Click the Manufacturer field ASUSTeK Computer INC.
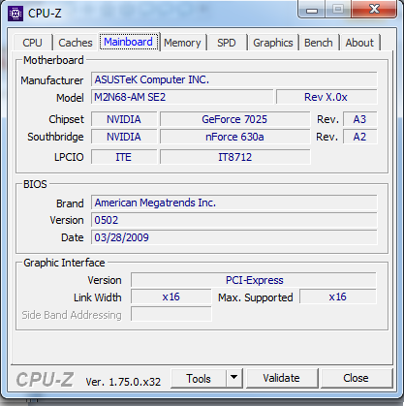The image size is (404, 406). tap(234, 79)
